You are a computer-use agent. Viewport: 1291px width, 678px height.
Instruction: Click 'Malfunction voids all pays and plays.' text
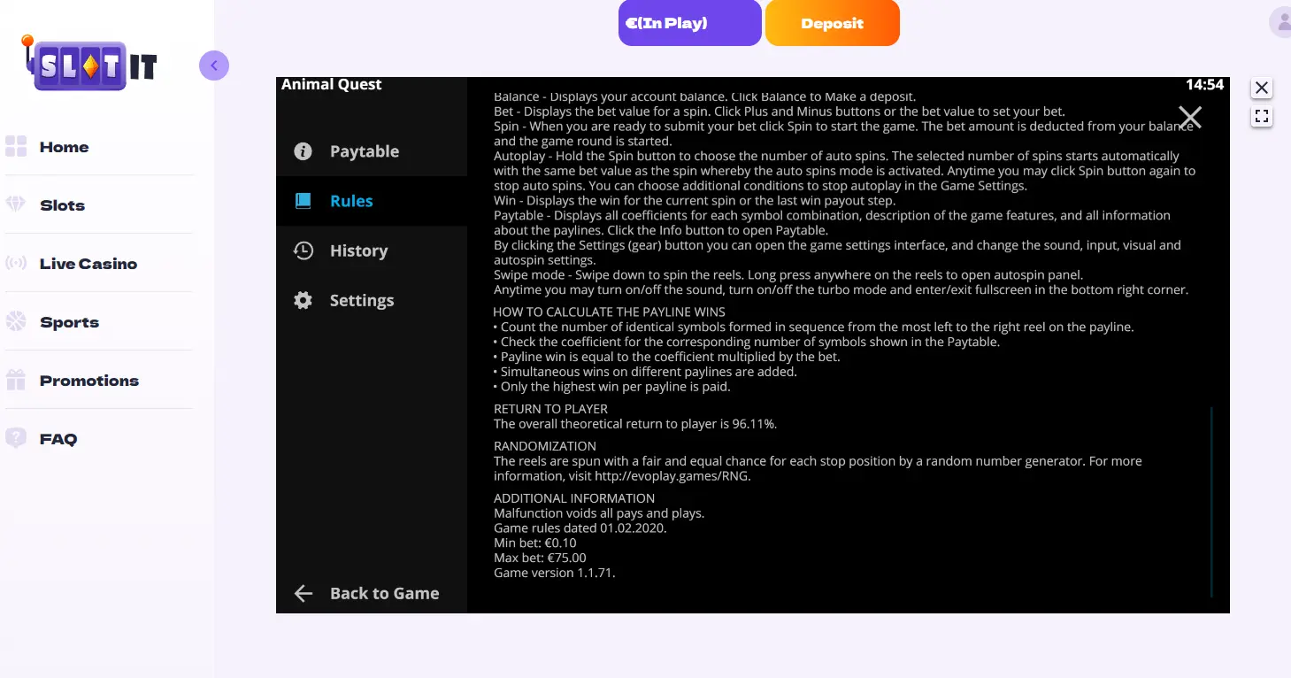(599, 513)
